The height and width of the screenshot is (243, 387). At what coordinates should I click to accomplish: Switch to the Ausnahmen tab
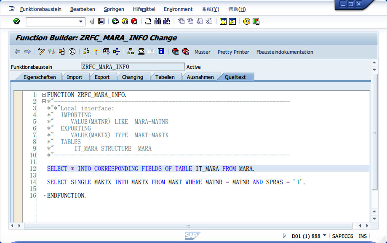click(200, 77)
